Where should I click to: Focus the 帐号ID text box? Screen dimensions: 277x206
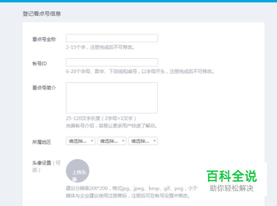click(x=112, y=62)
